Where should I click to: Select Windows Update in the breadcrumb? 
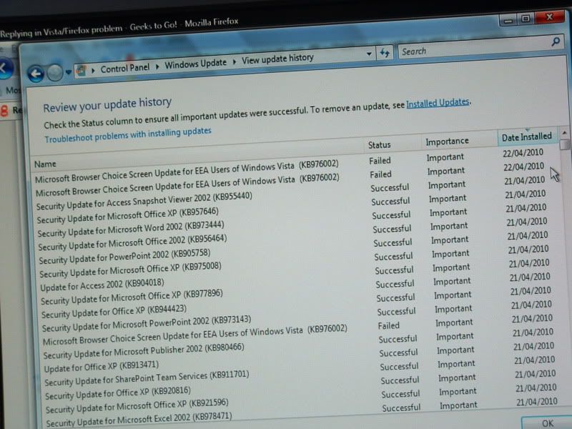point(195,64)
